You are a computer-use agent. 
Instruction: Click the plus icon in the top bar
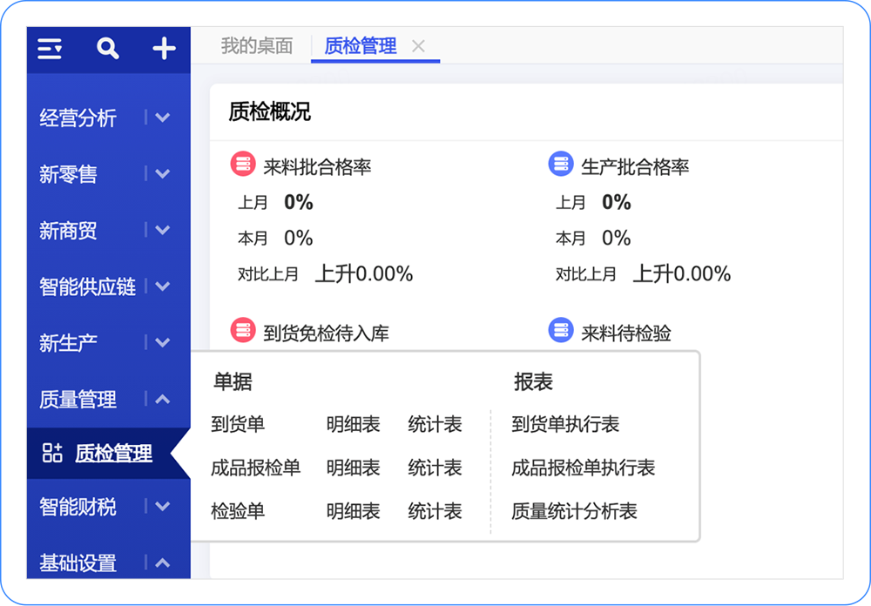[164, 49]
